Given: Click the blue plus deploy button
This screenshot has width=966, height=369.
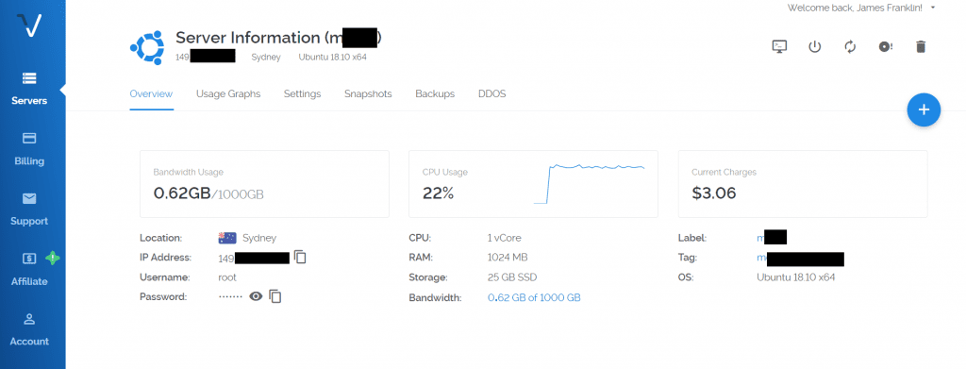Looking at the screenshot, I should point(924,109).
